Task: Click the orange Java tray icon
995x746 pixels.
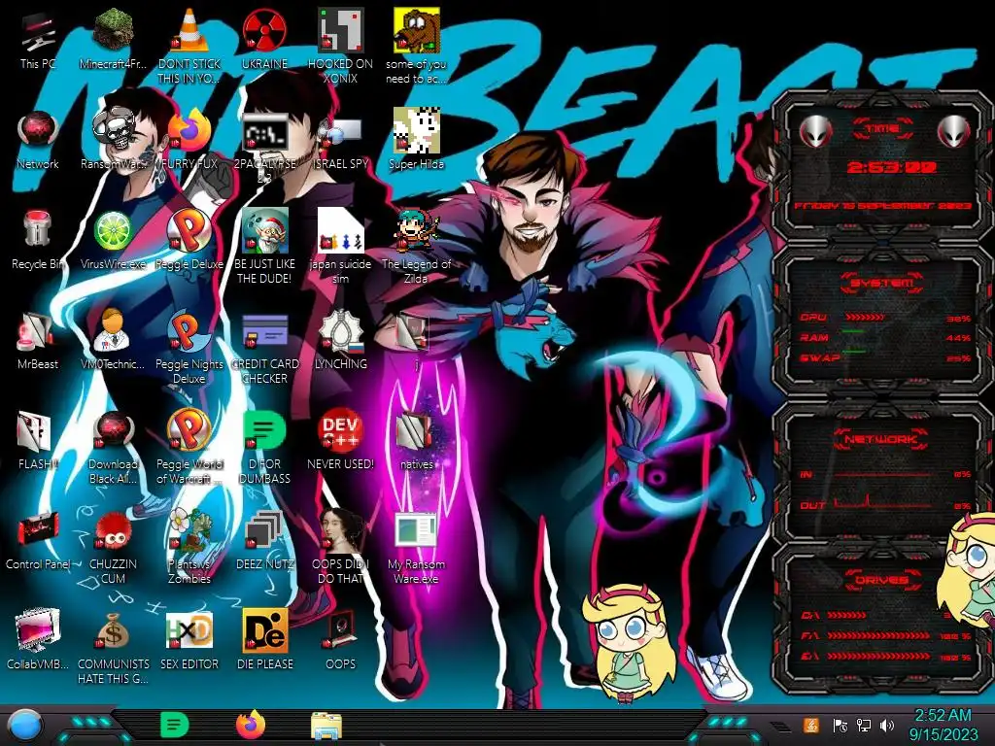Action: click(810, 725)
